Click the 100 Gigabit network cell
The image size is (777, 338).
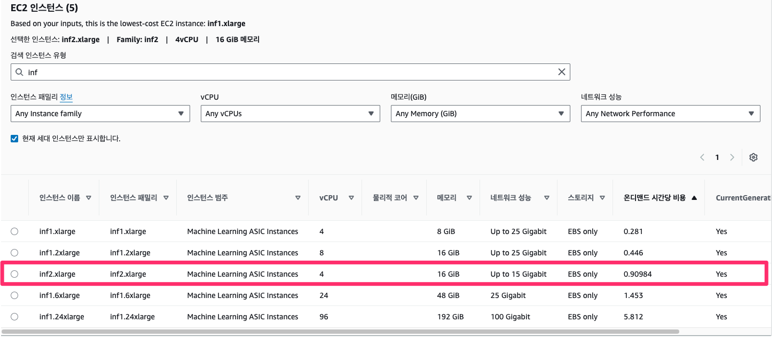point(511,317)
